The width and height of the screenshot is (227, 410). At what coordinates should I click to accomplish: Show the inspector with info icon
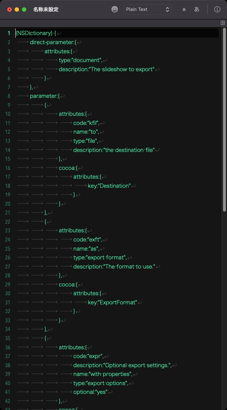pos(217,10)
